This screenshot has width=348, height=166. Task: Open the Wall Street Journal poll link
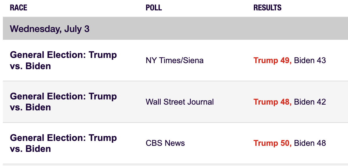(180, 102)
